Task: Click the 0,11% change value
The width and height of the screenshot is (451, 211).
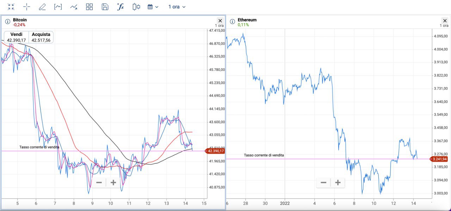Action: point(243,25)
